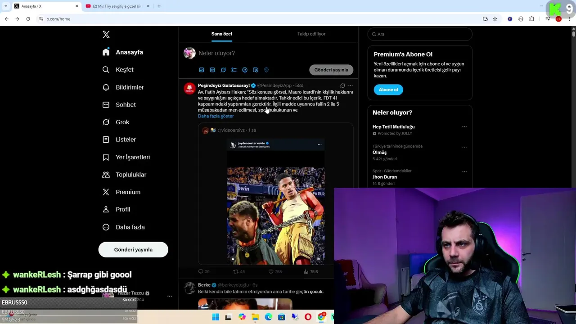Launch Microsoft Edge from taskbar

[269, 317]
